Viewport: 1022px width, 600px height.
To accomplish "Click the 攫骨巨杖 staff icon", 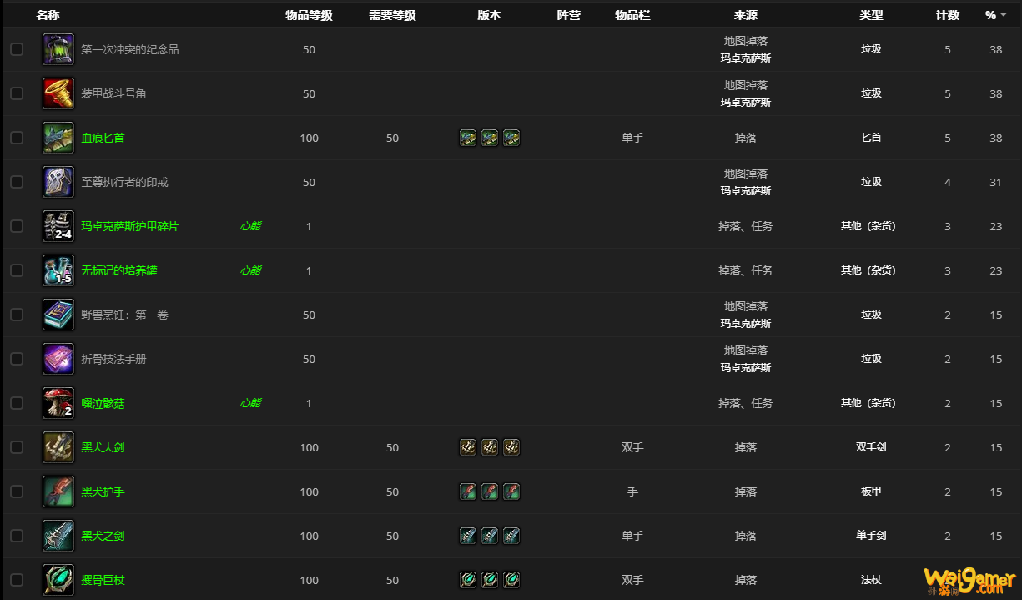I will pyautogui.click(x=58, y=580).
